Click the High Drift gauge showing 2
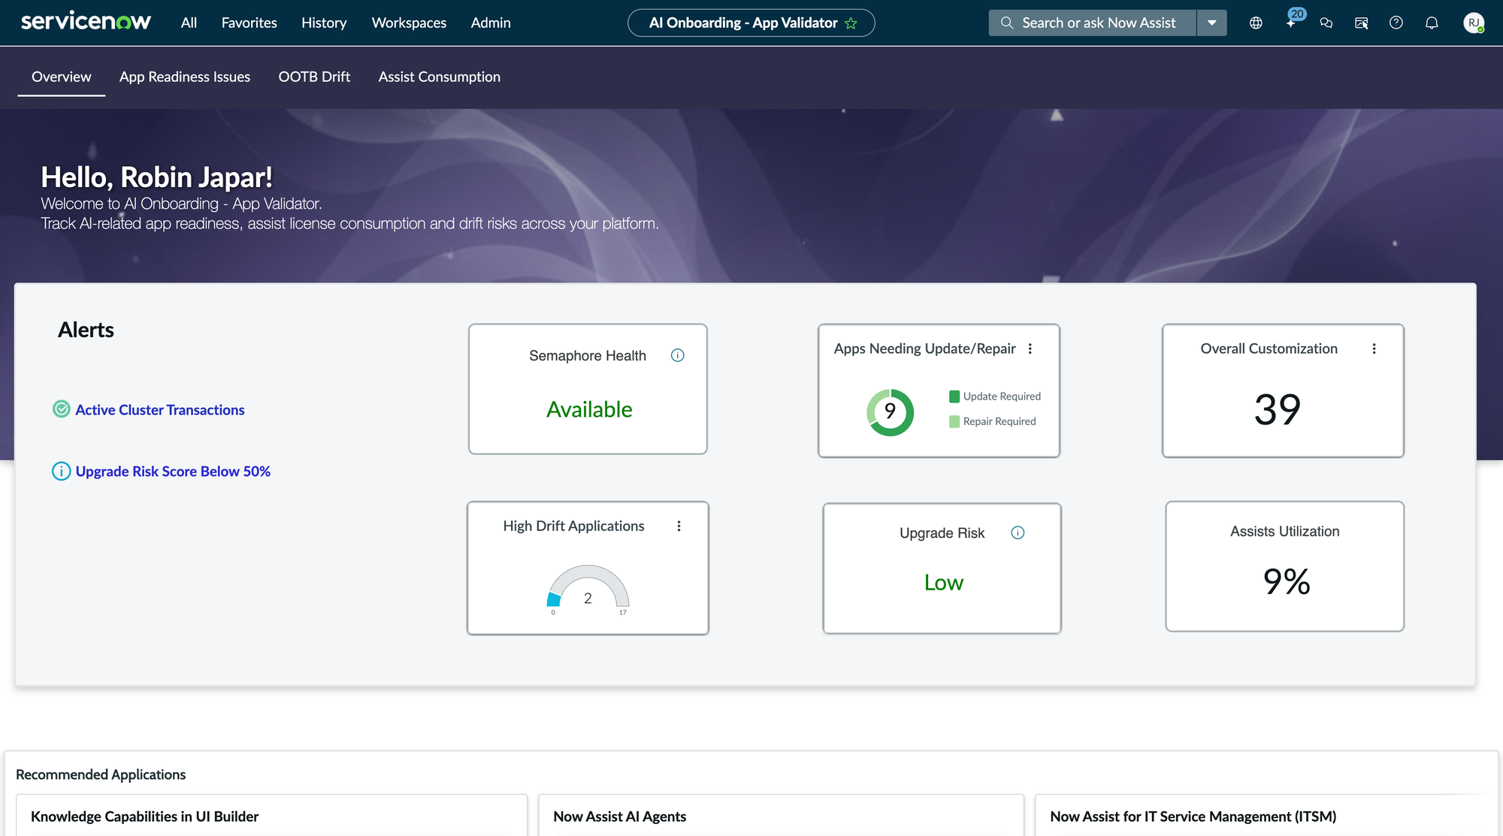1503x836 pixels. 588,587
